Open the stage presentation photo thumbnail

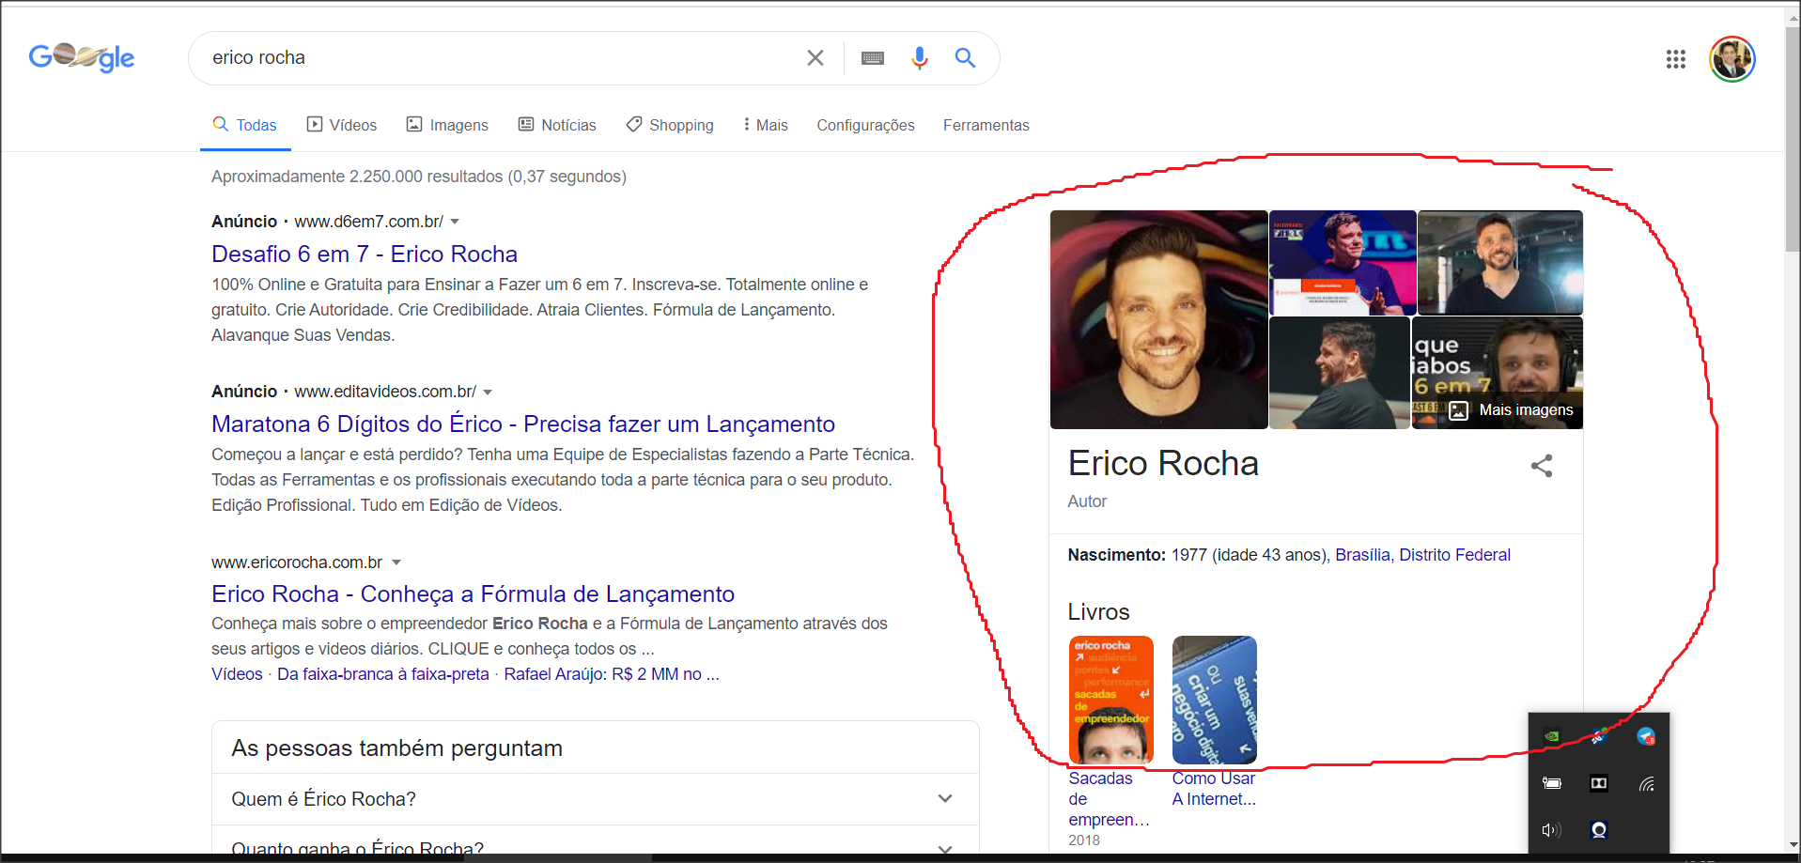coord(1343,262)
